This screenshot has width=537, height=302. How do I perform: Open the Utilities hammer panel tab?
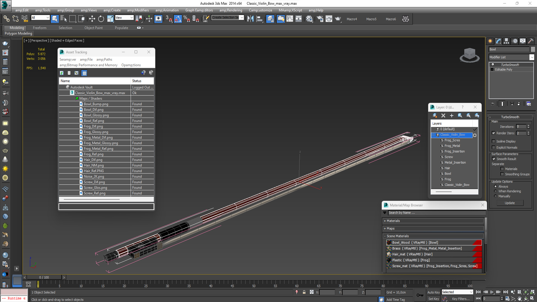click(x=531, y=41)
